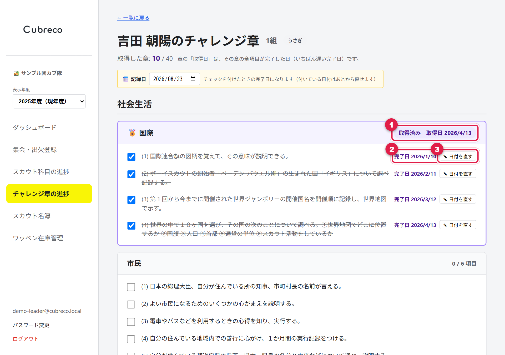Viewport: 505px width, 355px height.
Task: Click the 取得済み 取得日 2026/4/13 badge
Action: [435, 133]
